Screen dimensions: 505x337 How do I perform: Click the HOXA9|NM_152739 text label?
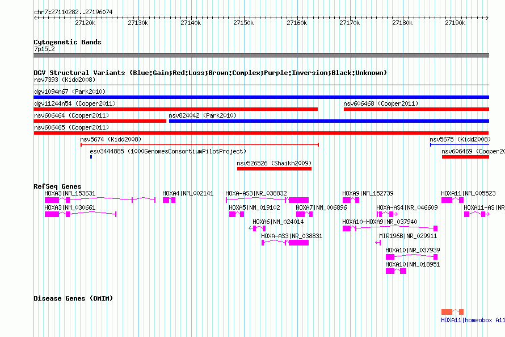pos(368,193)
